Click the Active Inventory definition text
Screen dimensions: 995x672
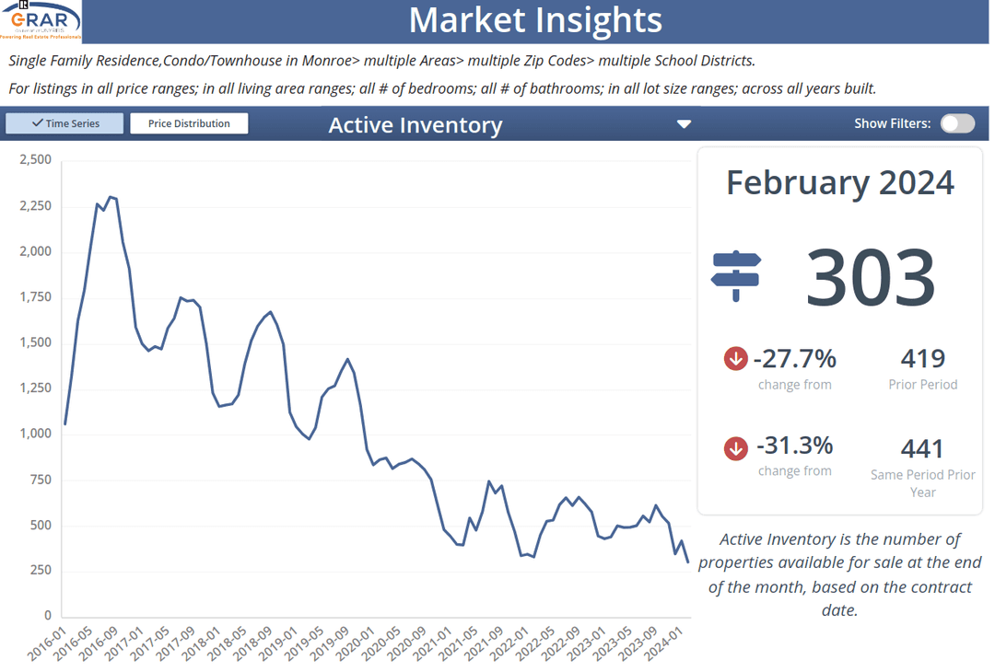click(x=839, y=574)
